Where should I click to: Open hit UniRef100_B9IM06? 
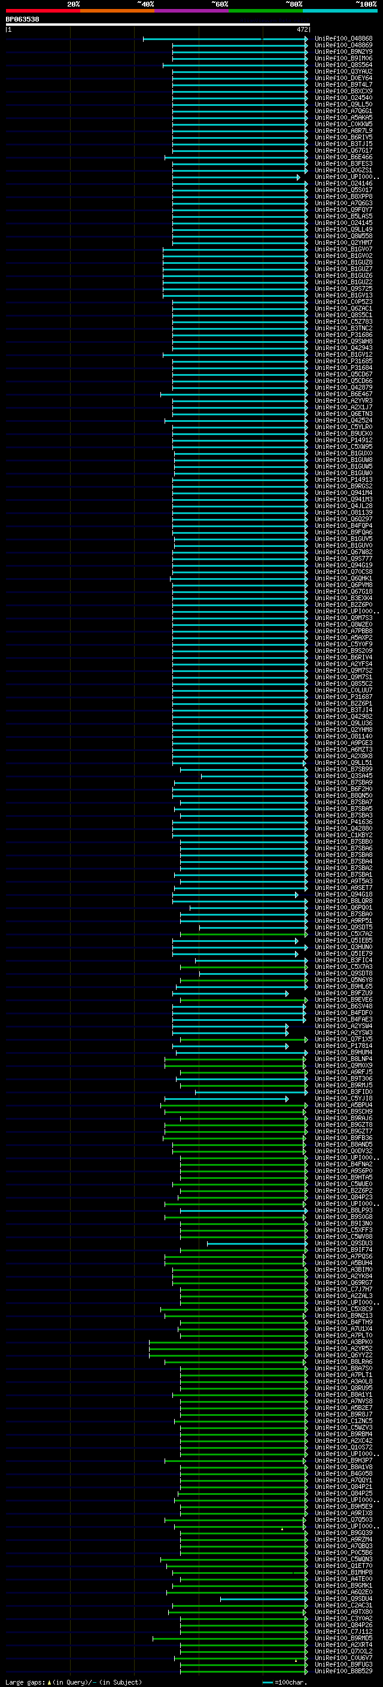click(343, 58)
